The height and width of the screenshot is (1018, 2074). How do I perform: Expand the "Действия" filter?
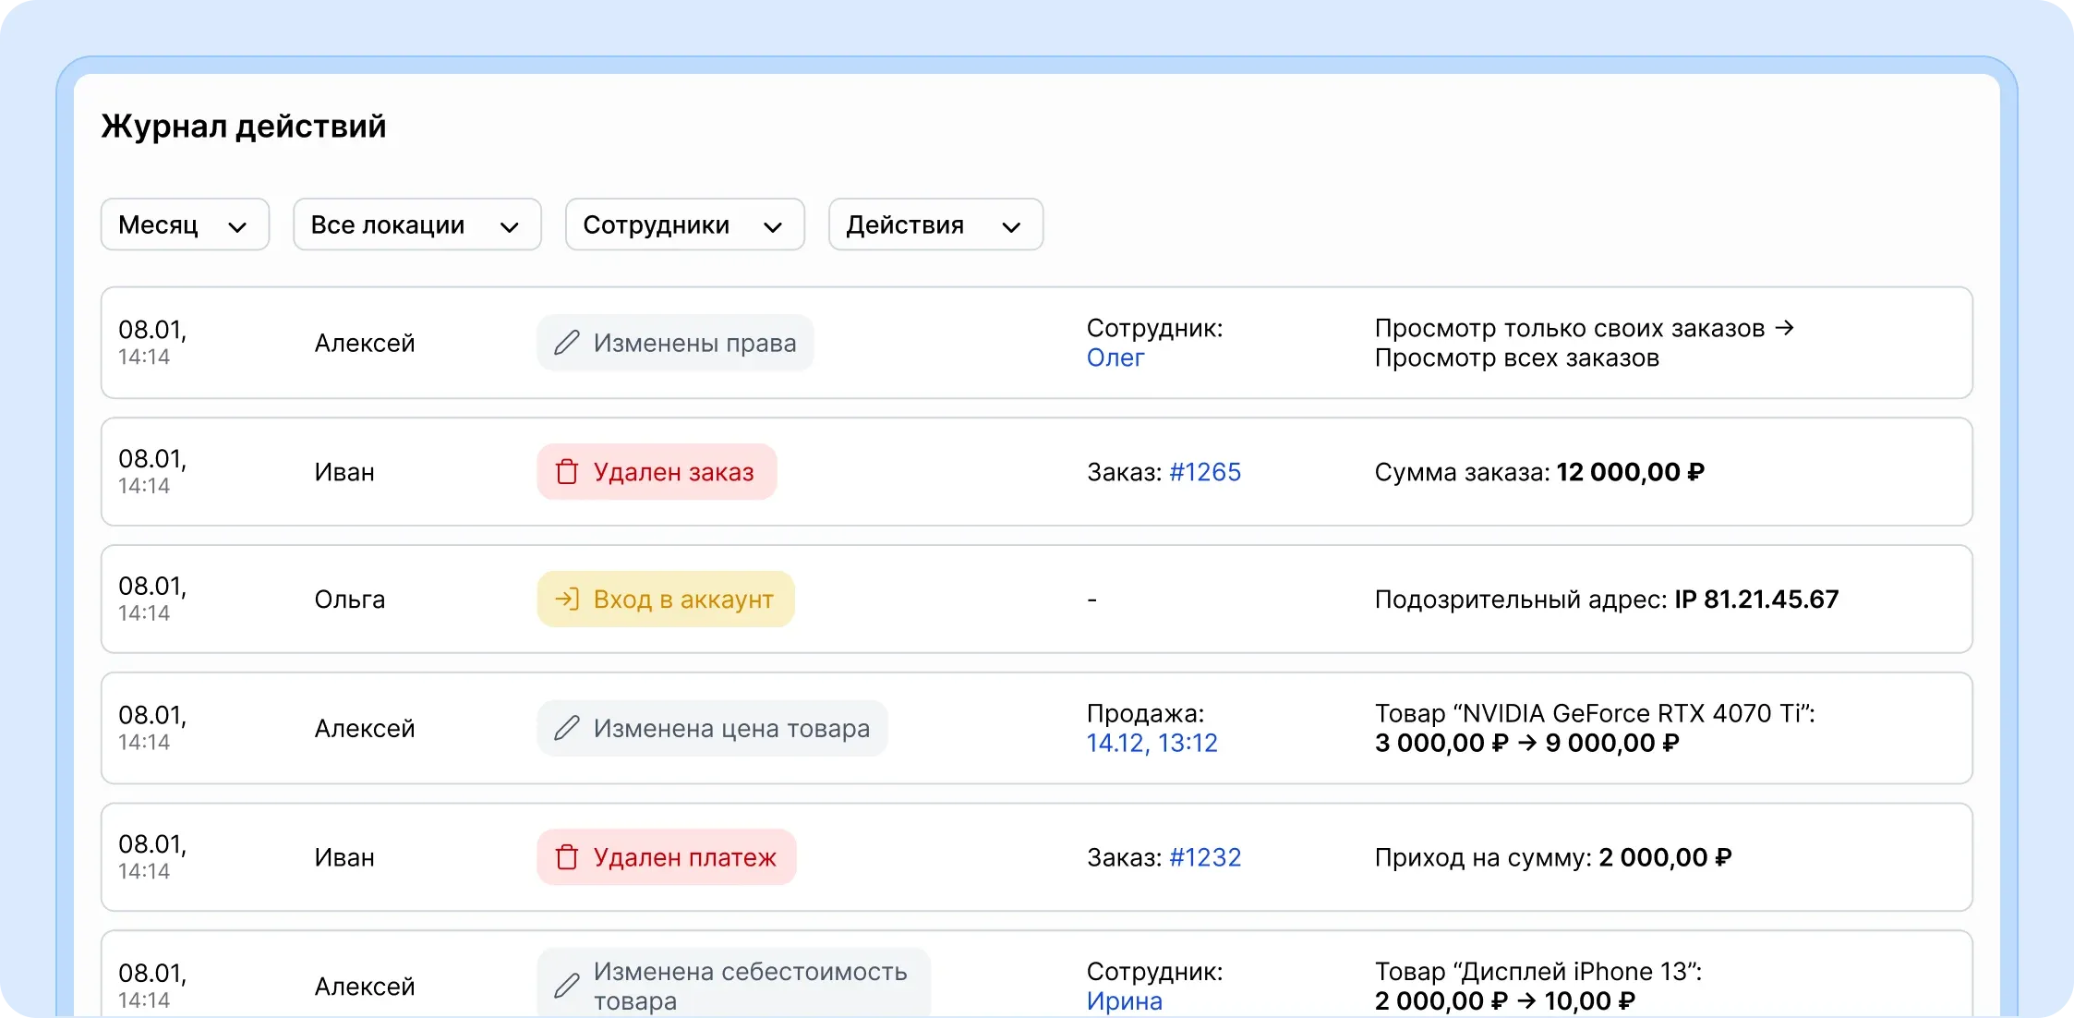click(x=935, y=224)
